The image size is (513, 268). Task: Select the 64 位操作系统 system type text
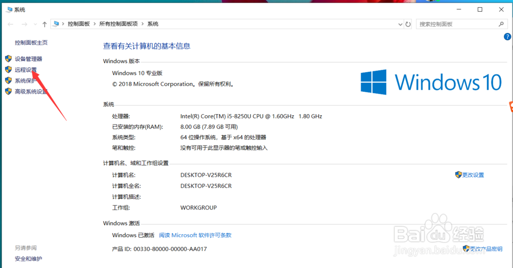point(223,137)
